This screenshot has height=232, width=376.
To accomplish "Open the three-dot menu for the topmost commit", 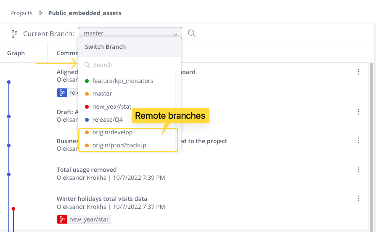I will point(358,72).
